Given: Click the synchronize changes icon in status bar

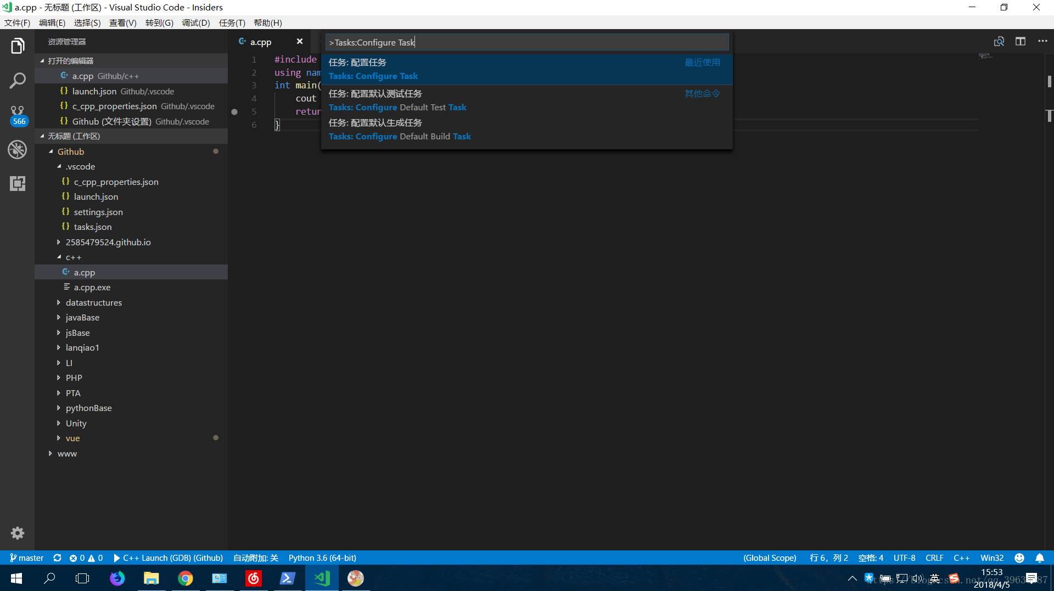Looking at the screenshot, I should click(x=57, y=558).
